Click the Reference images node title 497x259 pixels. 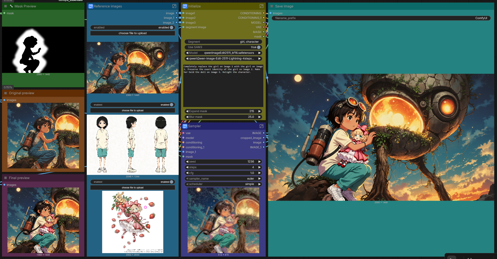(108, 6)
